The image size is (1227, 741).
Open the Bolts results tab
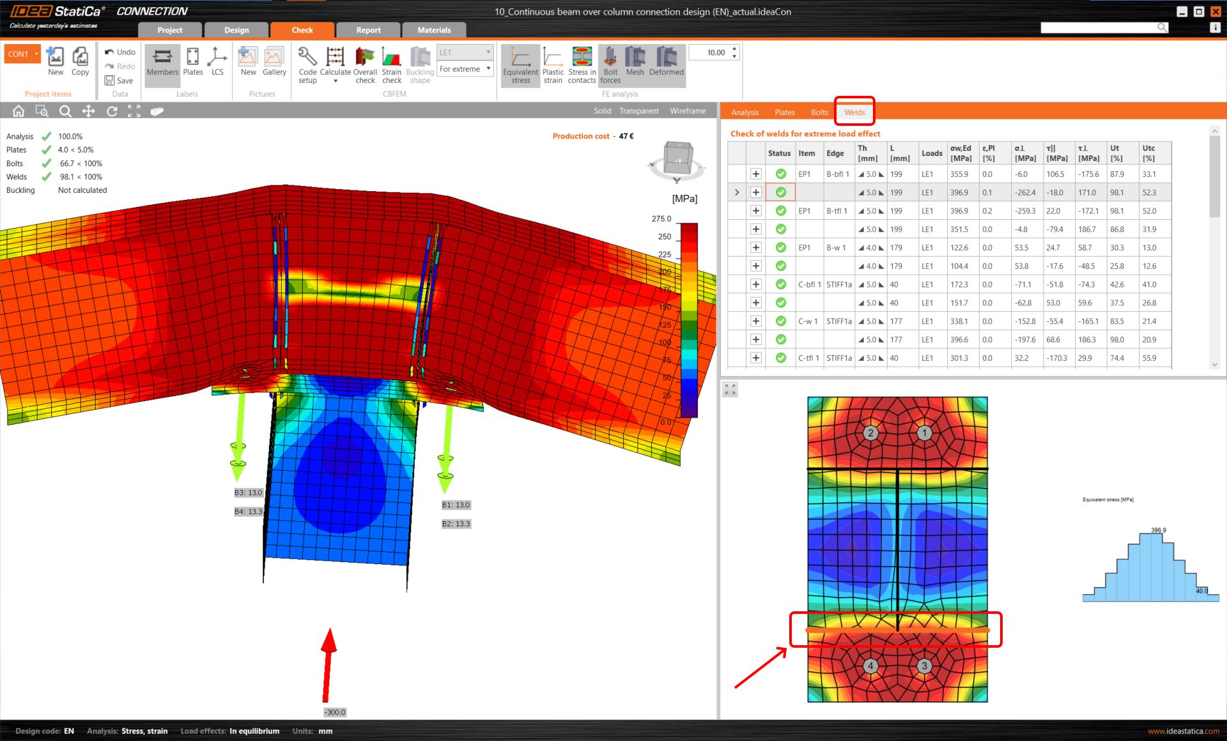tap(819, 112)
